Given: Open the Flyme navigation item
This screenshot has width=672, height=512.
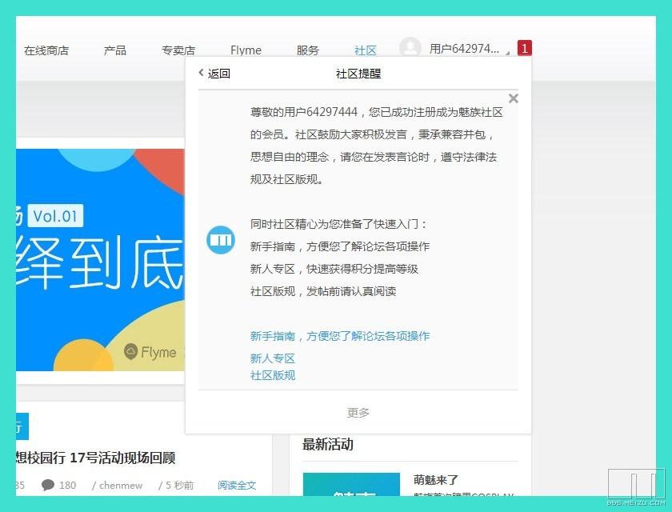Looking at the screenshot, I should (x=246, y=50).
